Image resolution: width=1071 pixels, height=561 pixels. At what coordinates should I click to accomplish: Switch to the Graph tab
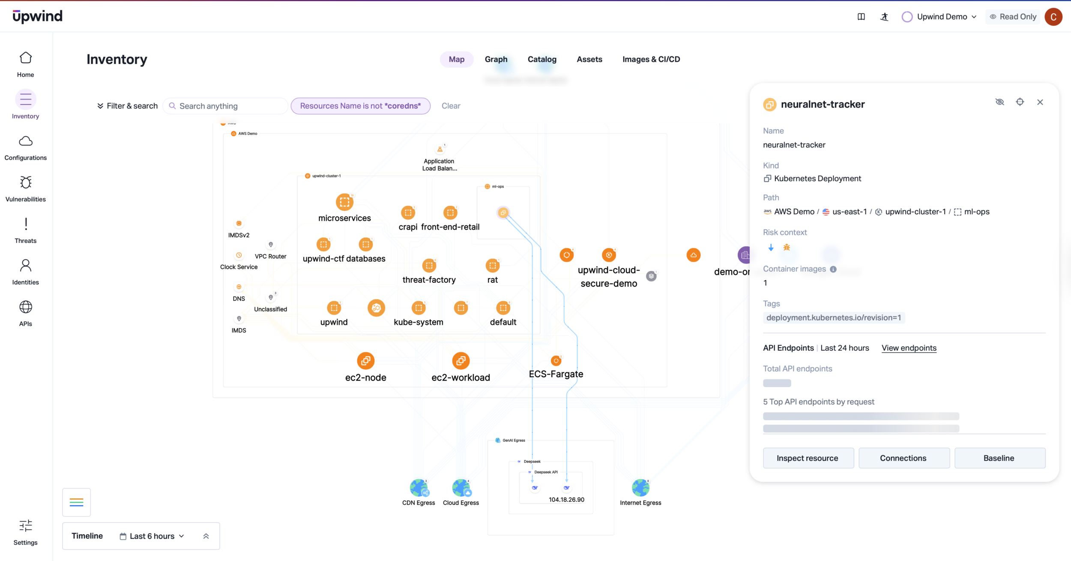(496, 59)
